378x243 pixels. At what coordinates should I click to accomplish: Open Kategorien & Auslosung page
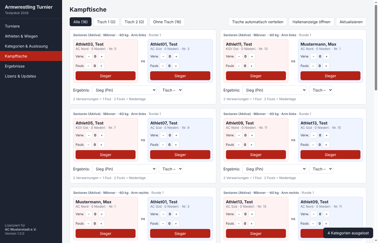pos(31,46)
